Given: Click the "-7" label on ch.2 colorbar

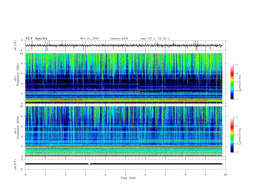Looking at the screenshot, I should (x=237, y=152).
